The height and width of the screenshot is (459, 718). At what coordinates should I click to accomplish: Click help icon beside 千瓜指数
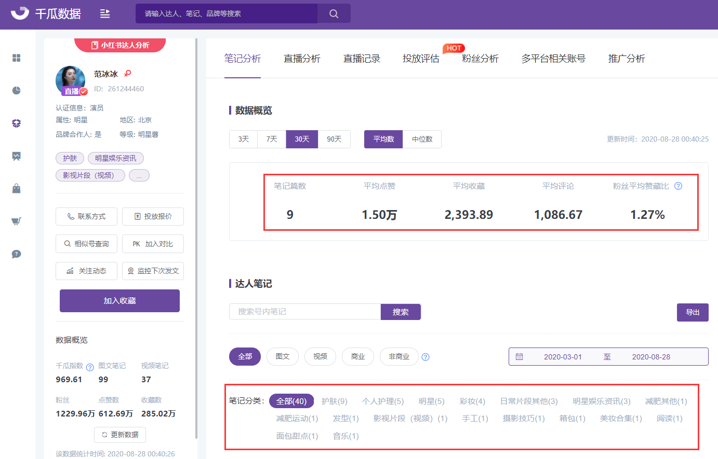tap(90, 367)
